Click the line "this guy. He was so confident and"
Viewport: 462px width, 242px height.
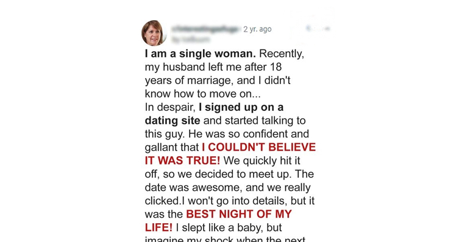[227, 134]
